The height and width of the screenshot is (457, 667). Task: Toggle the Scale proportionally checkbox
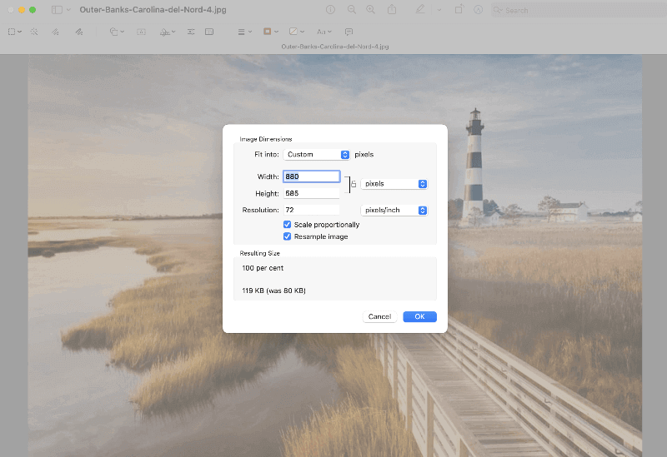click(x=288, y=225)
